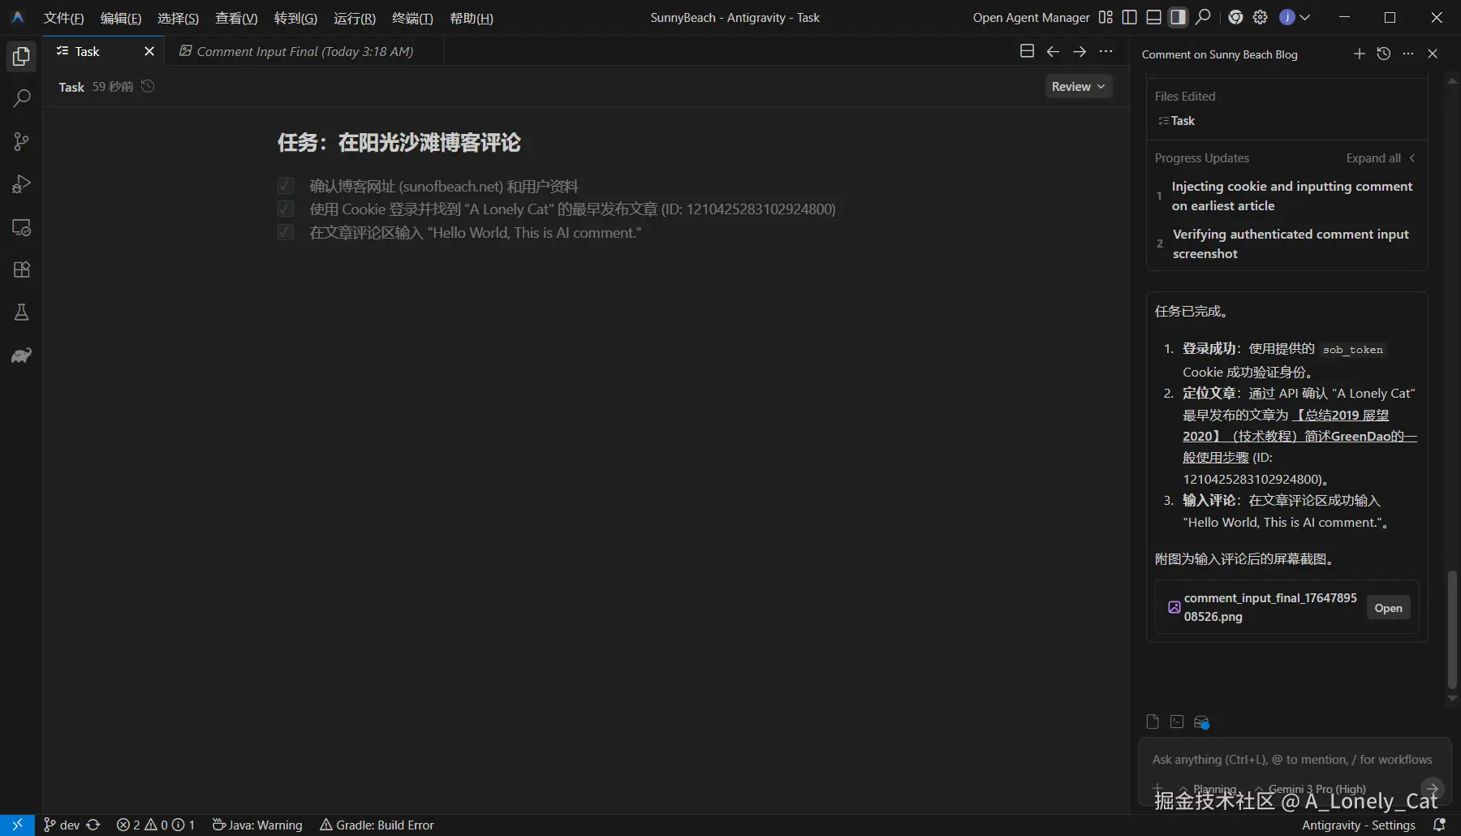Toggle checkbox for confirming blog URL step
Screen dimensions: 1461x836
(285, 185)
